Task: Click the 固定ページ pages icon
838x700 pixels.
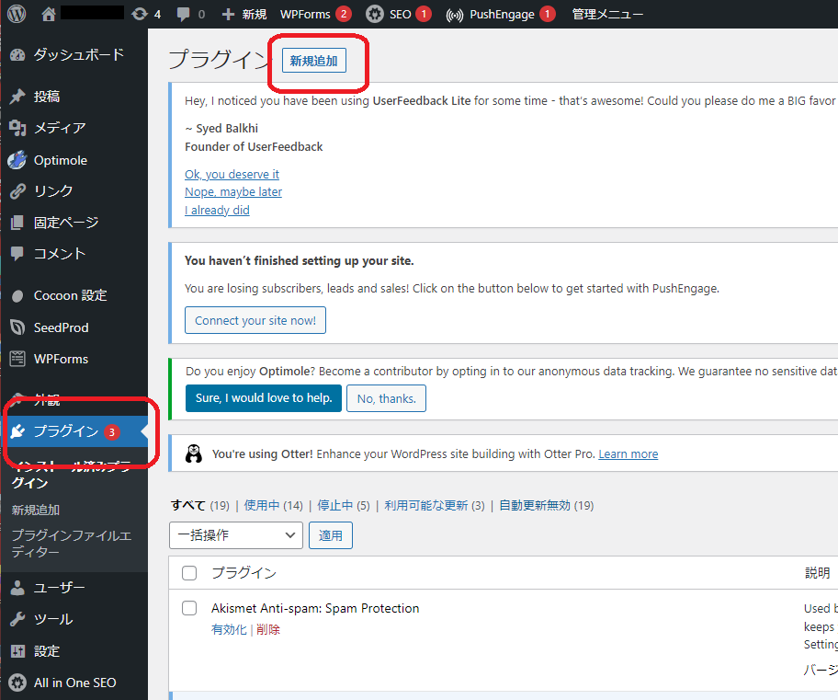Action: coord(17,223)
